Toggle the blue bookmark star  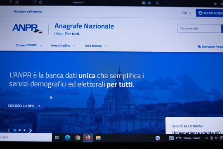pyautogui.click(x=149, y=3)
